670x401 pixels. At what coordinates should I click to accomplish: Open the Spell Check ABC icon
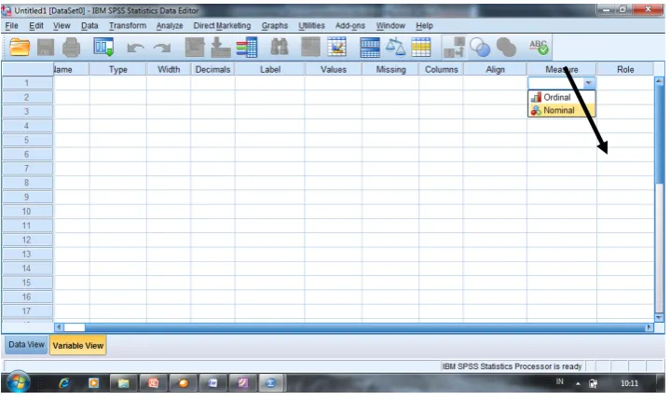tap(539, 47)
